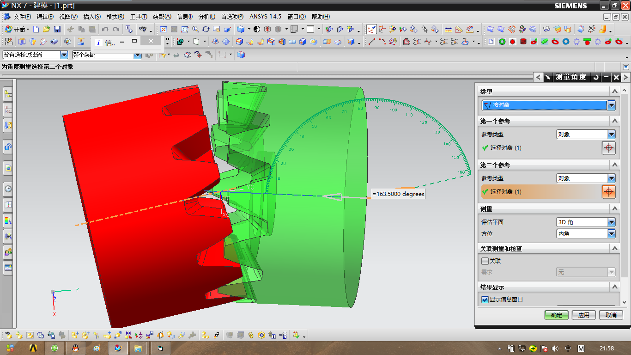Open the green browser icon in taskbar

55,348
